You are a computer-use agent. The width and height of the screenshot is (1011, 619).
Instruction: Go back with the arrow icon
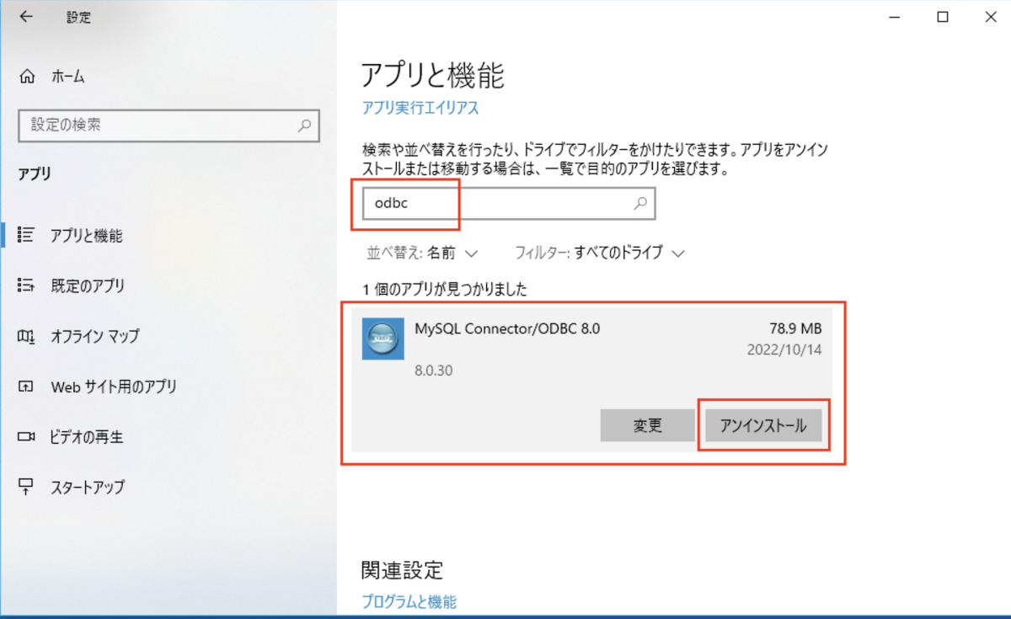(x=26, y=17)
